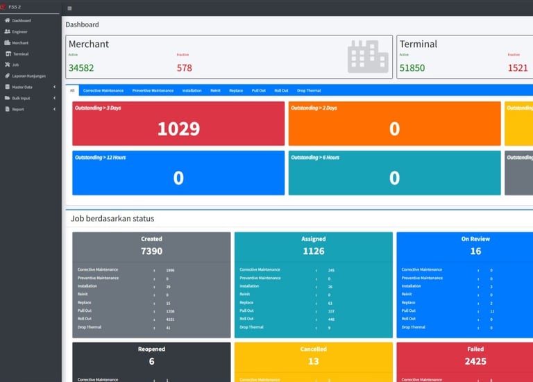Viewport: 533px width, 382px height.
Task: Click the Assigned 1126 status header
Action: (314, 247)
